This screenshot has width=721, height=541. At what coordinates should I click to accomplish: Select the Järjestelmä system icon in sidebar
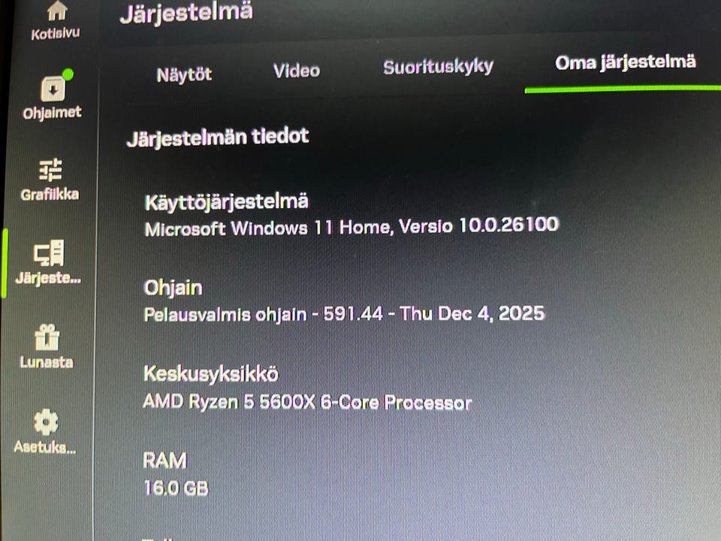click(49, 252)
